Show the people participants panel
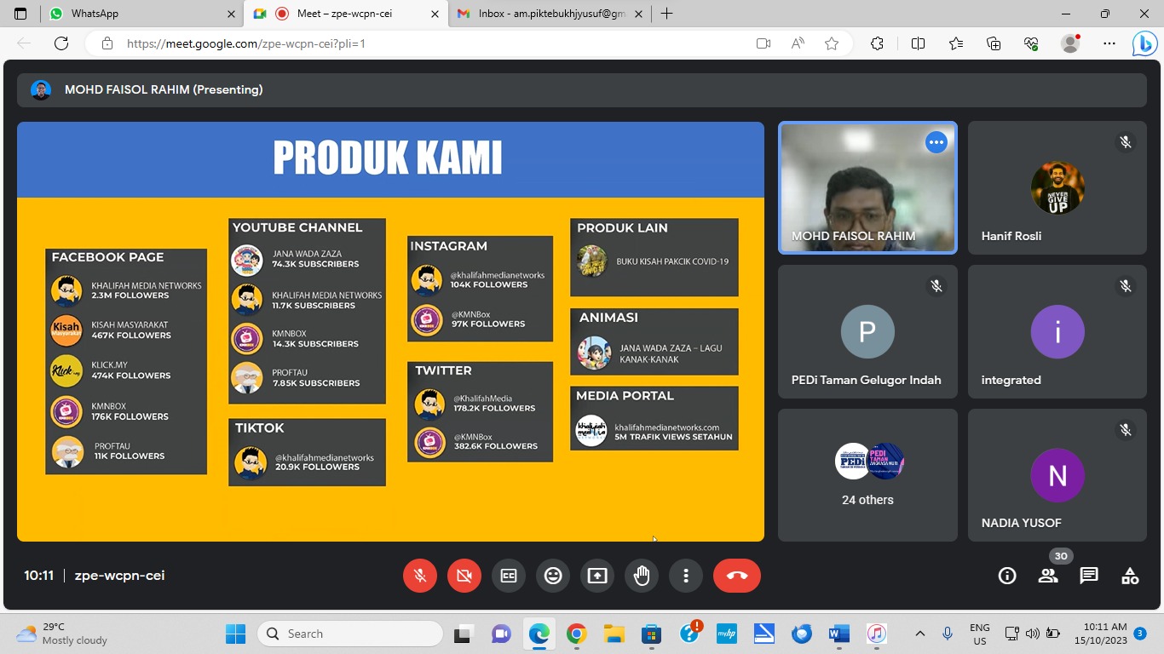 click(1048, 576)
